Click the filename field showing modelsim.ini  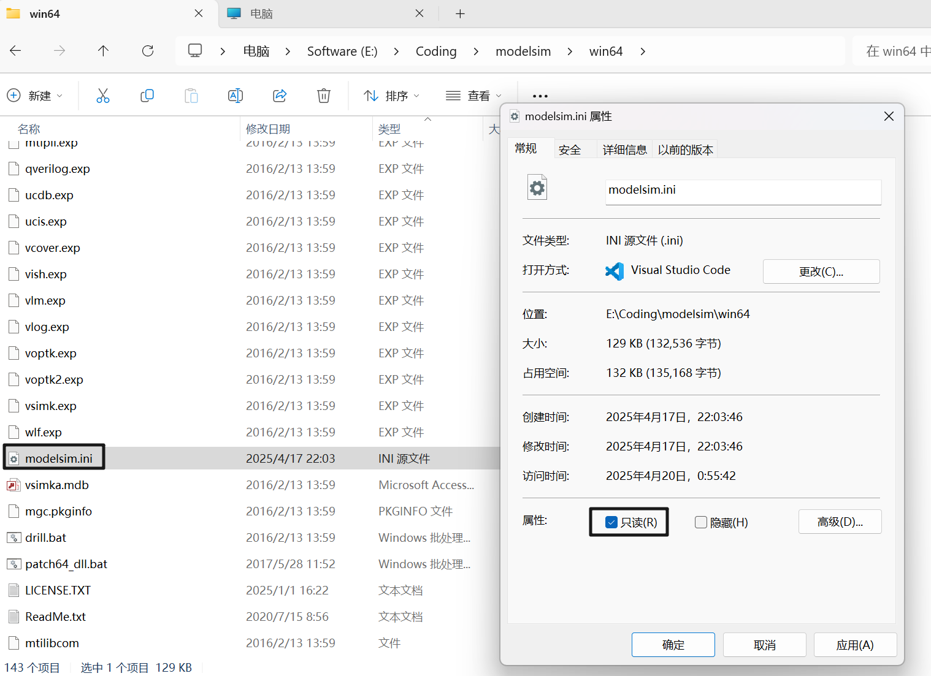[743, 192]
